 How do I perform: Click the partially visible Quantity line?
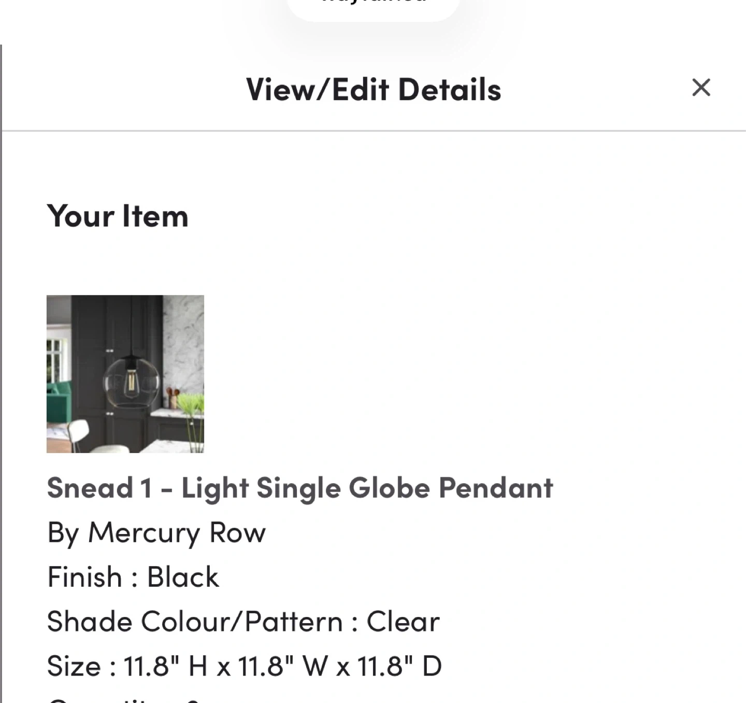coord(124,699)
